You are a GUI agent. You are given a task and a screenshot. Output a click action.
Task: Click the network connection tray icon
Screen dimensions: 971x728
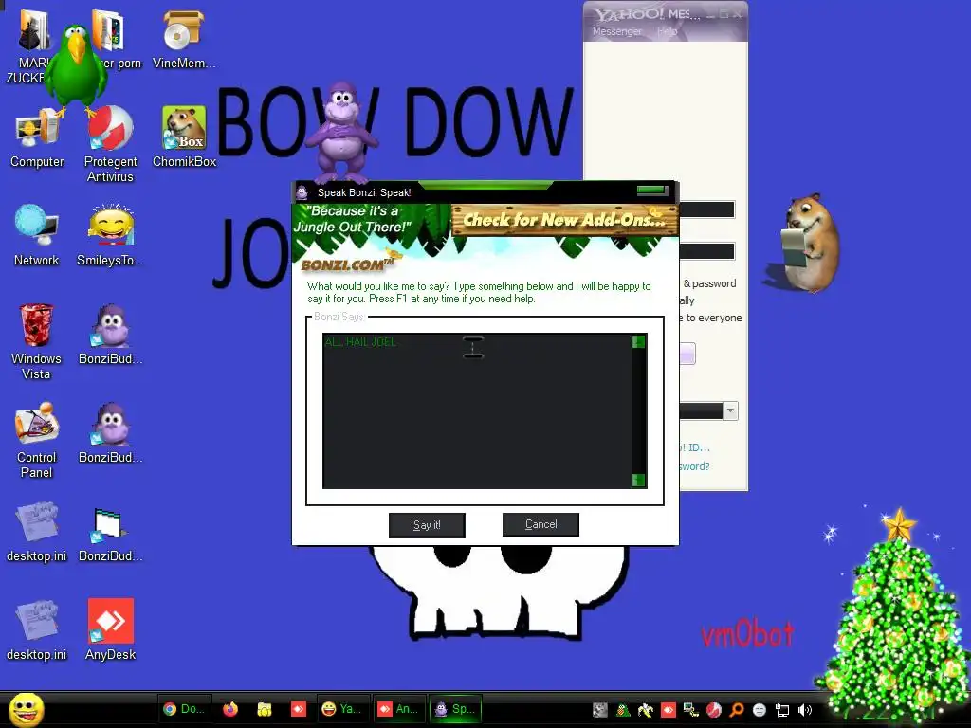click(x=782, y=710)
